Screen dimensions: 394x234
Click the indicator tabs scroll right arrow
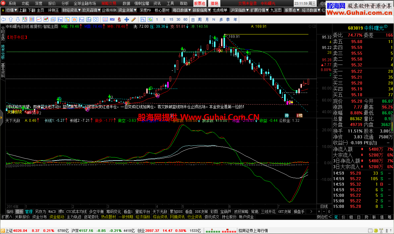(311, 212)
